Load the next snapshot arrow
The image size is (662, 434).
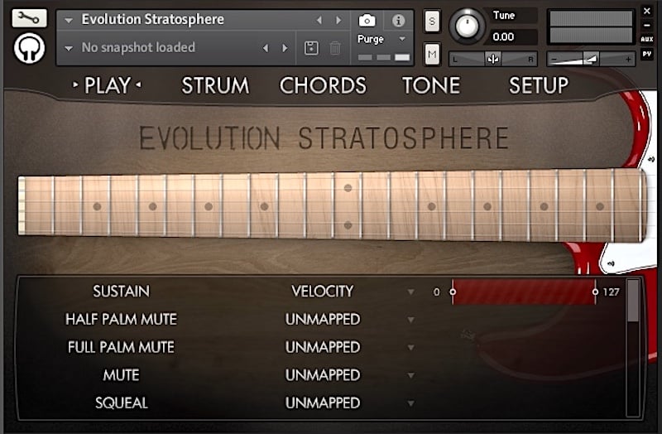pos(285,48)
